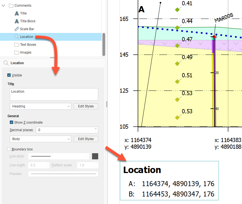The image size is (242, 204).
Task: Click the Location magnifier icon in tree
Action: click(17, 37)
